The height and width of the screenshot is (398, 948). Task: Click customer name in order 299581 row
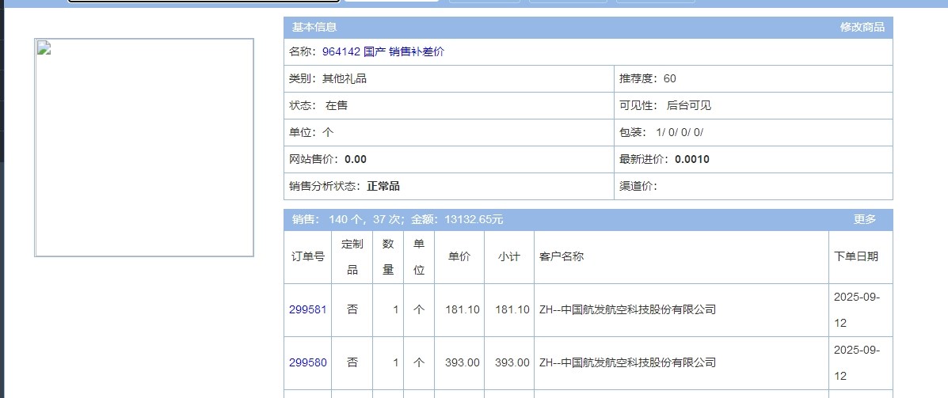(x=627, y=310)
